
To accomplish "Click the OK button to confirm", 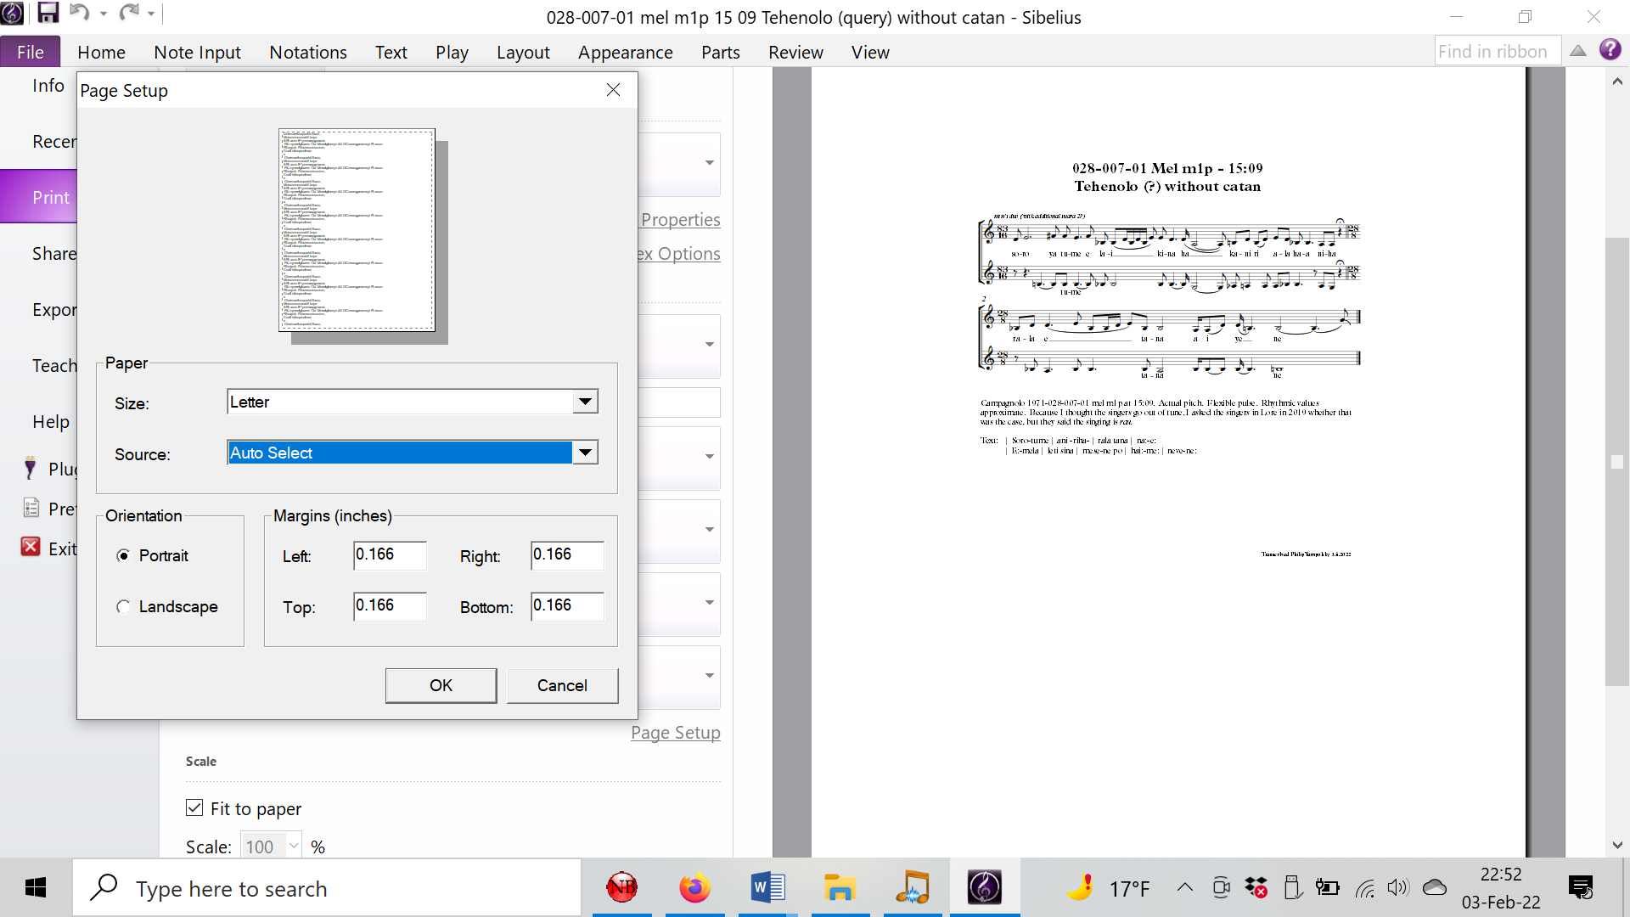I will click(440, 685).
